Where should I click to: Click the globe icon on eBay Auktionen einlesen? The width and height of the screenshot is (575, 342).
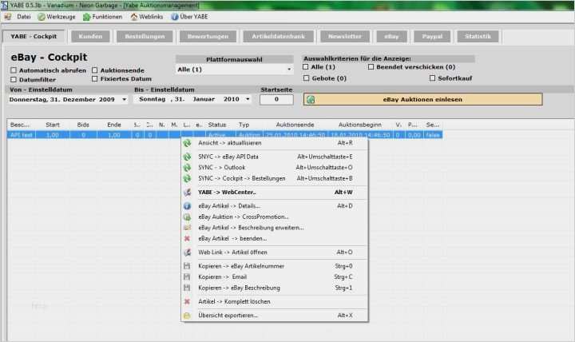tap(311, 99)
